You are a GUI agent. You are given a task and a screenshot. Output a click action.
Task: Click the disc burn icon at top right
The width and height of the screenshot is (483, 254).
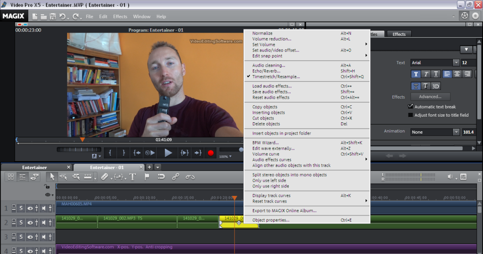click(x=475, y=16)
